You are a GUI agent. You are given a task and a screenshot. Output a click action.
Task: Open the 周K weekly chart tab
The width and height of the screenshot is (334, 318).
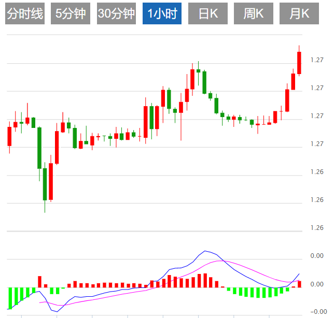pyautogui.click(x=254, y=13)
